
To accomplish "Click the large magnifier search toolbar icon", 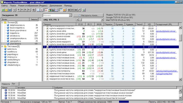I will tap(34, 10).
